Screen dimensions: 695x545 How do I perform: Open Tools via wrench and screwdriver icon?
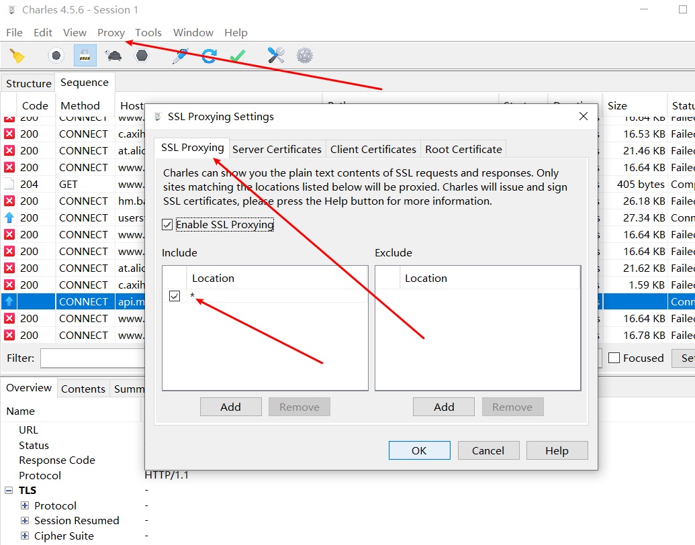pyautogui.click(x=276, y=56)
